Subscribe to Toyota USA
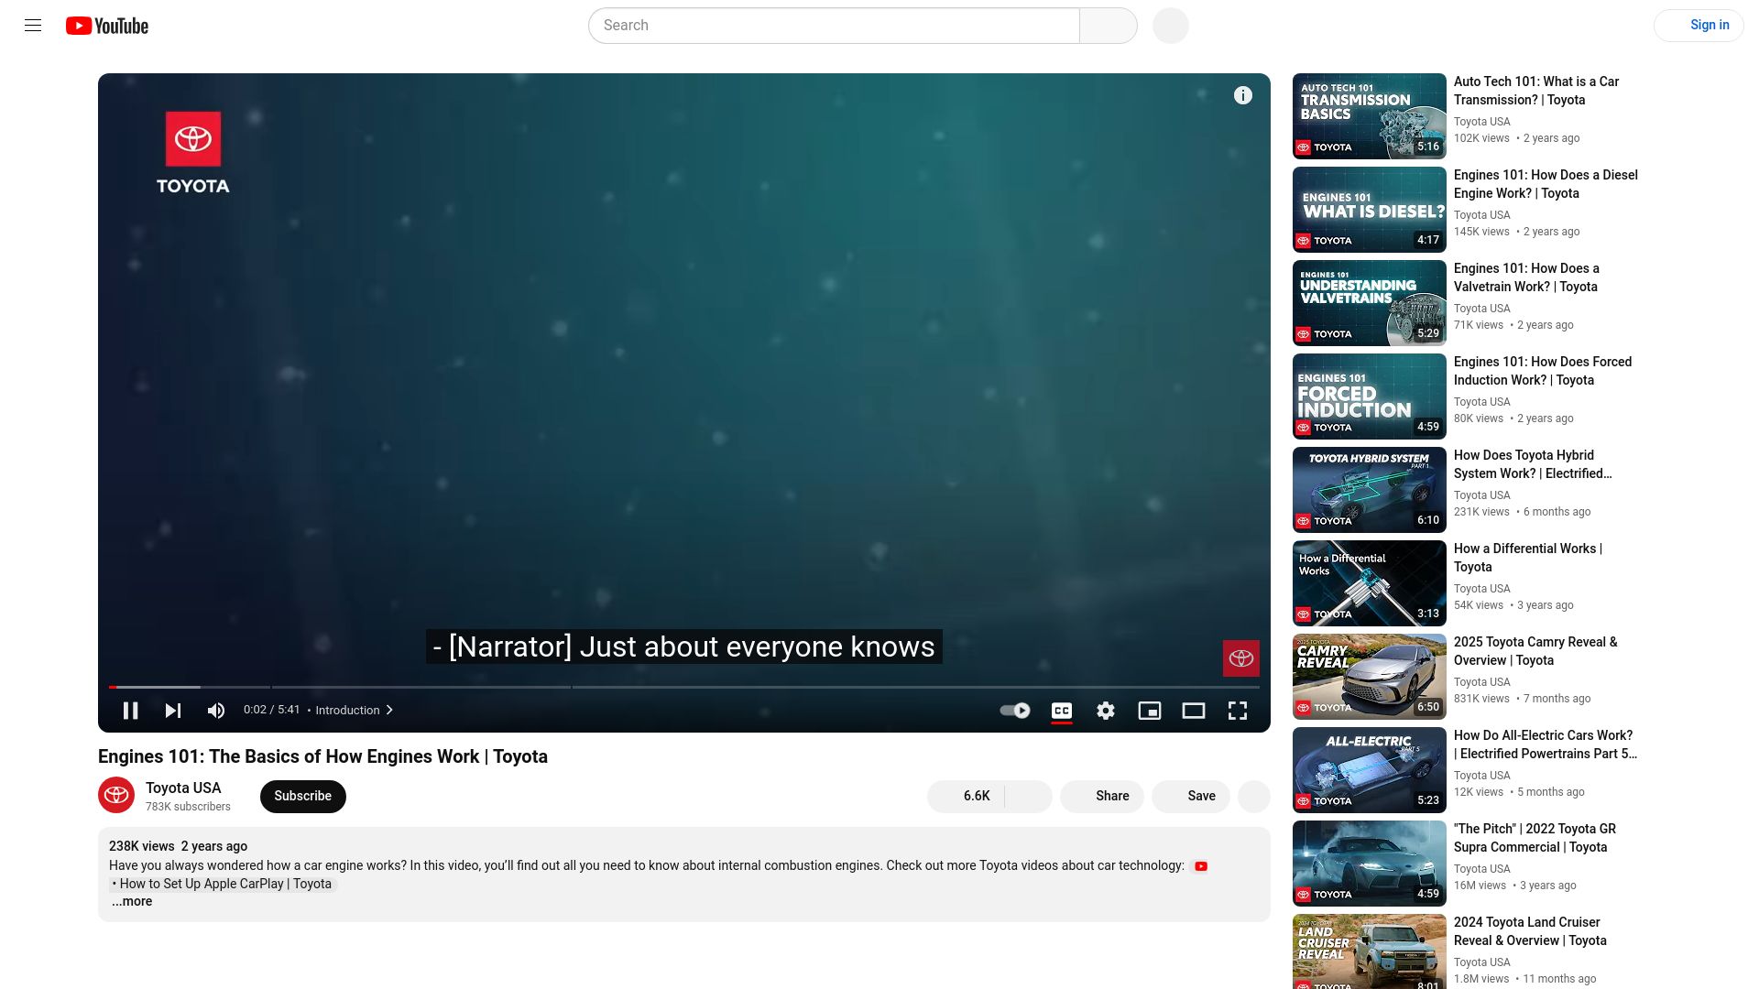Screen dimensions: 1759x989 click(303, 796)
